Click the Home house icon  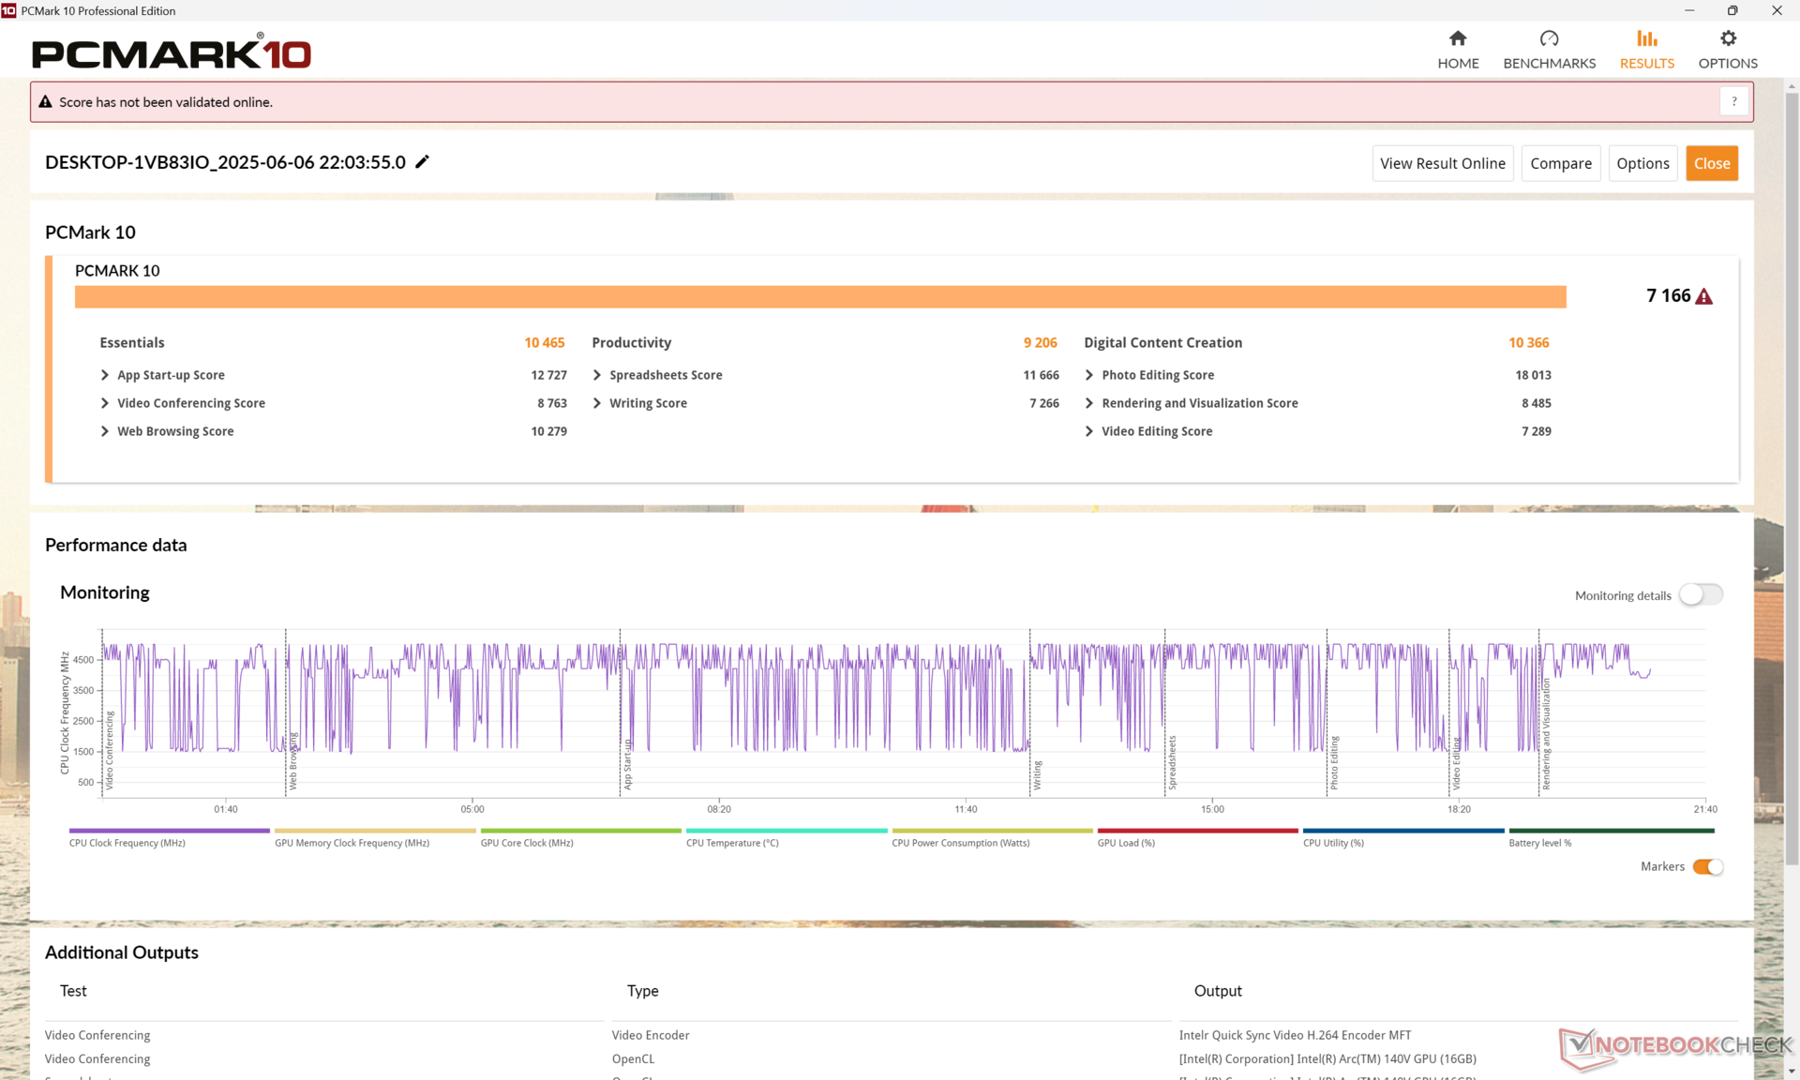tap(1458, 38)
